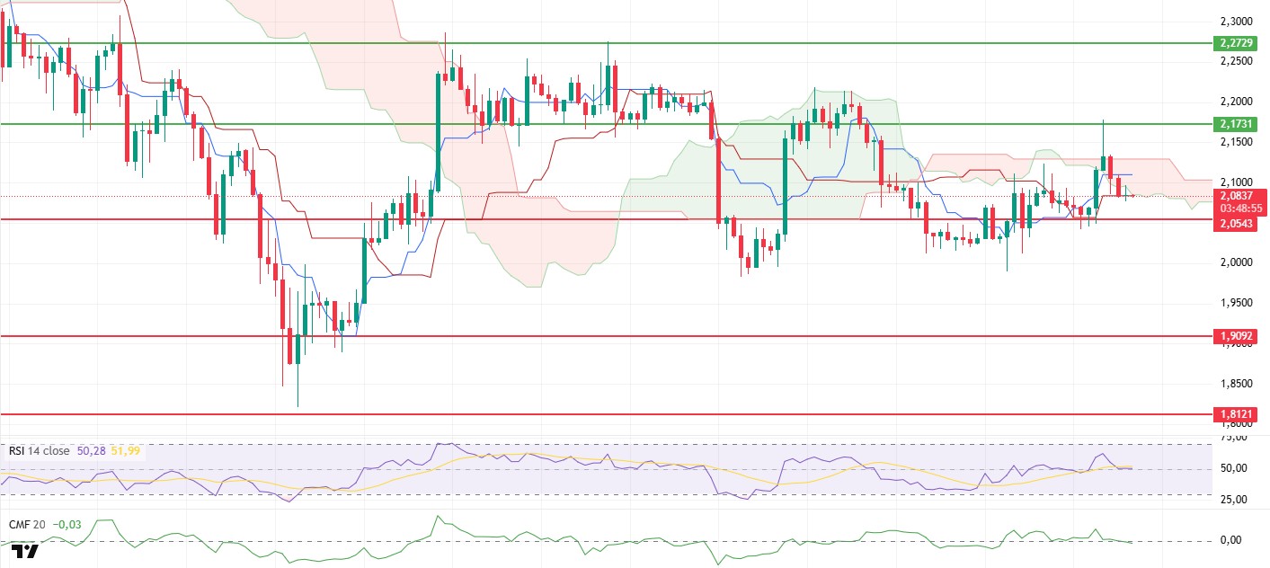Click the 1,8121 red price tag
1270x568 pixels.
click(x=1233, y=414)
